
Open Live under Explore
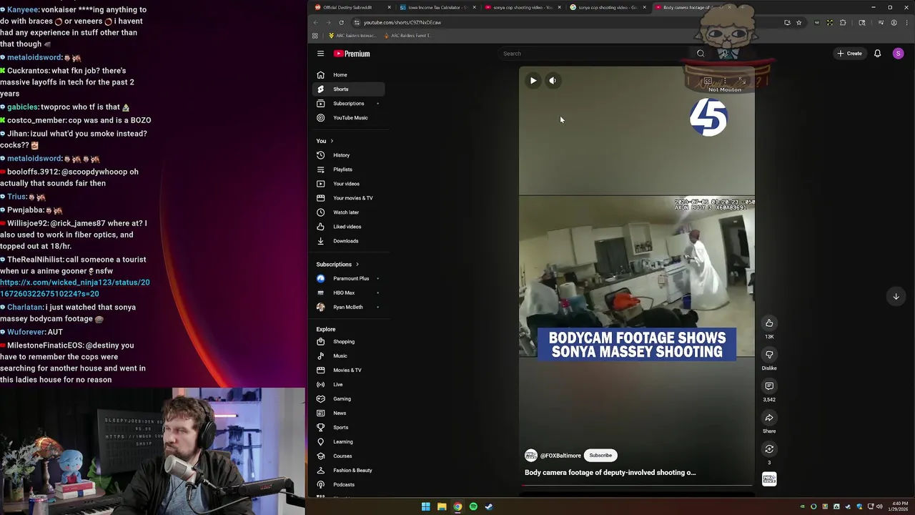(x=349, y=385)
